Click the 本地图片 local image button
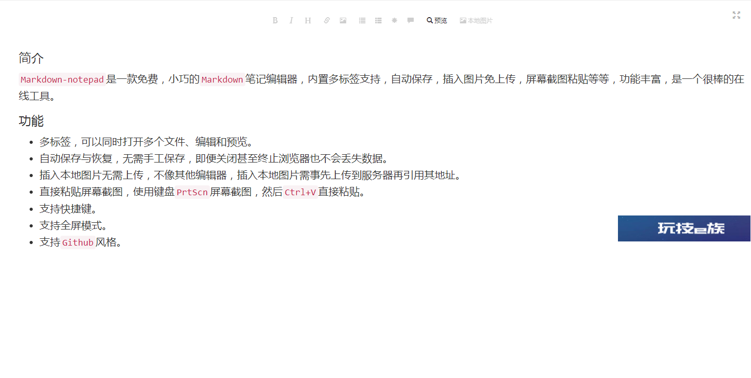This screenshot has height=378, width=751. [476, 21]
